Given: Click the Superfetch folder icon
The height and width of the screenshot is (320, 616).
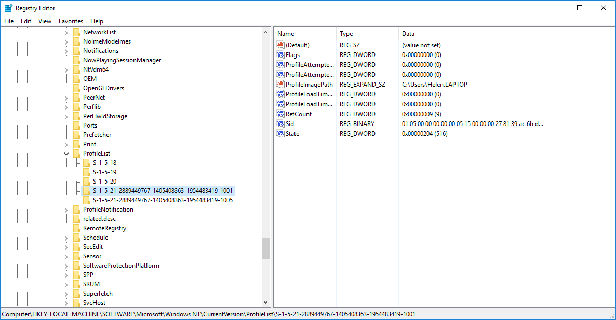Looking at the screenshot, I should pos(76,294).
